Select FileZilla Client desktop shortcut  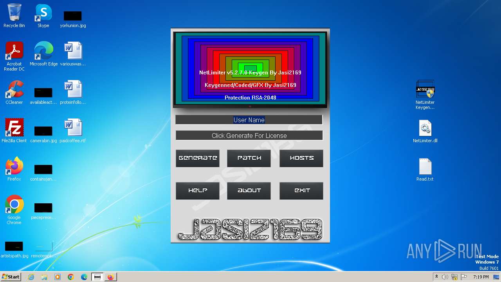14,131
